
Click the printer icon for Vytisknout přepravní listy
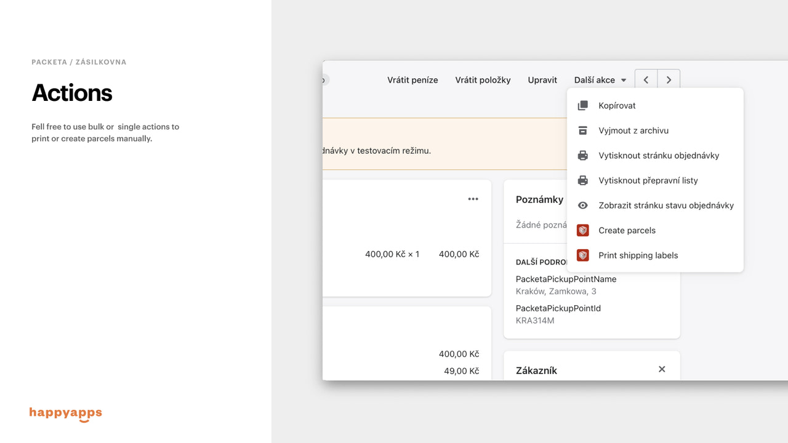(582, 180)
